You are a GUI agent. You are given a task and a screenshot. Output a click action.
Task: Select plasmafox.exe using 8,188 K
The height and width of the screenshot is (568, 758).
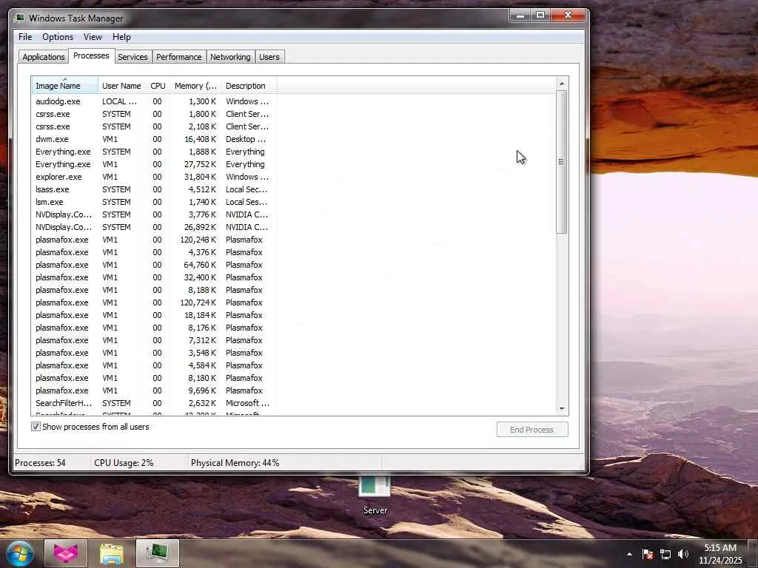[154, 290]
